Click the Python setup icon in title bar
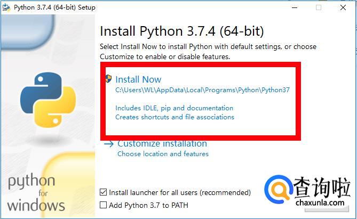 [x=8, y=7]
